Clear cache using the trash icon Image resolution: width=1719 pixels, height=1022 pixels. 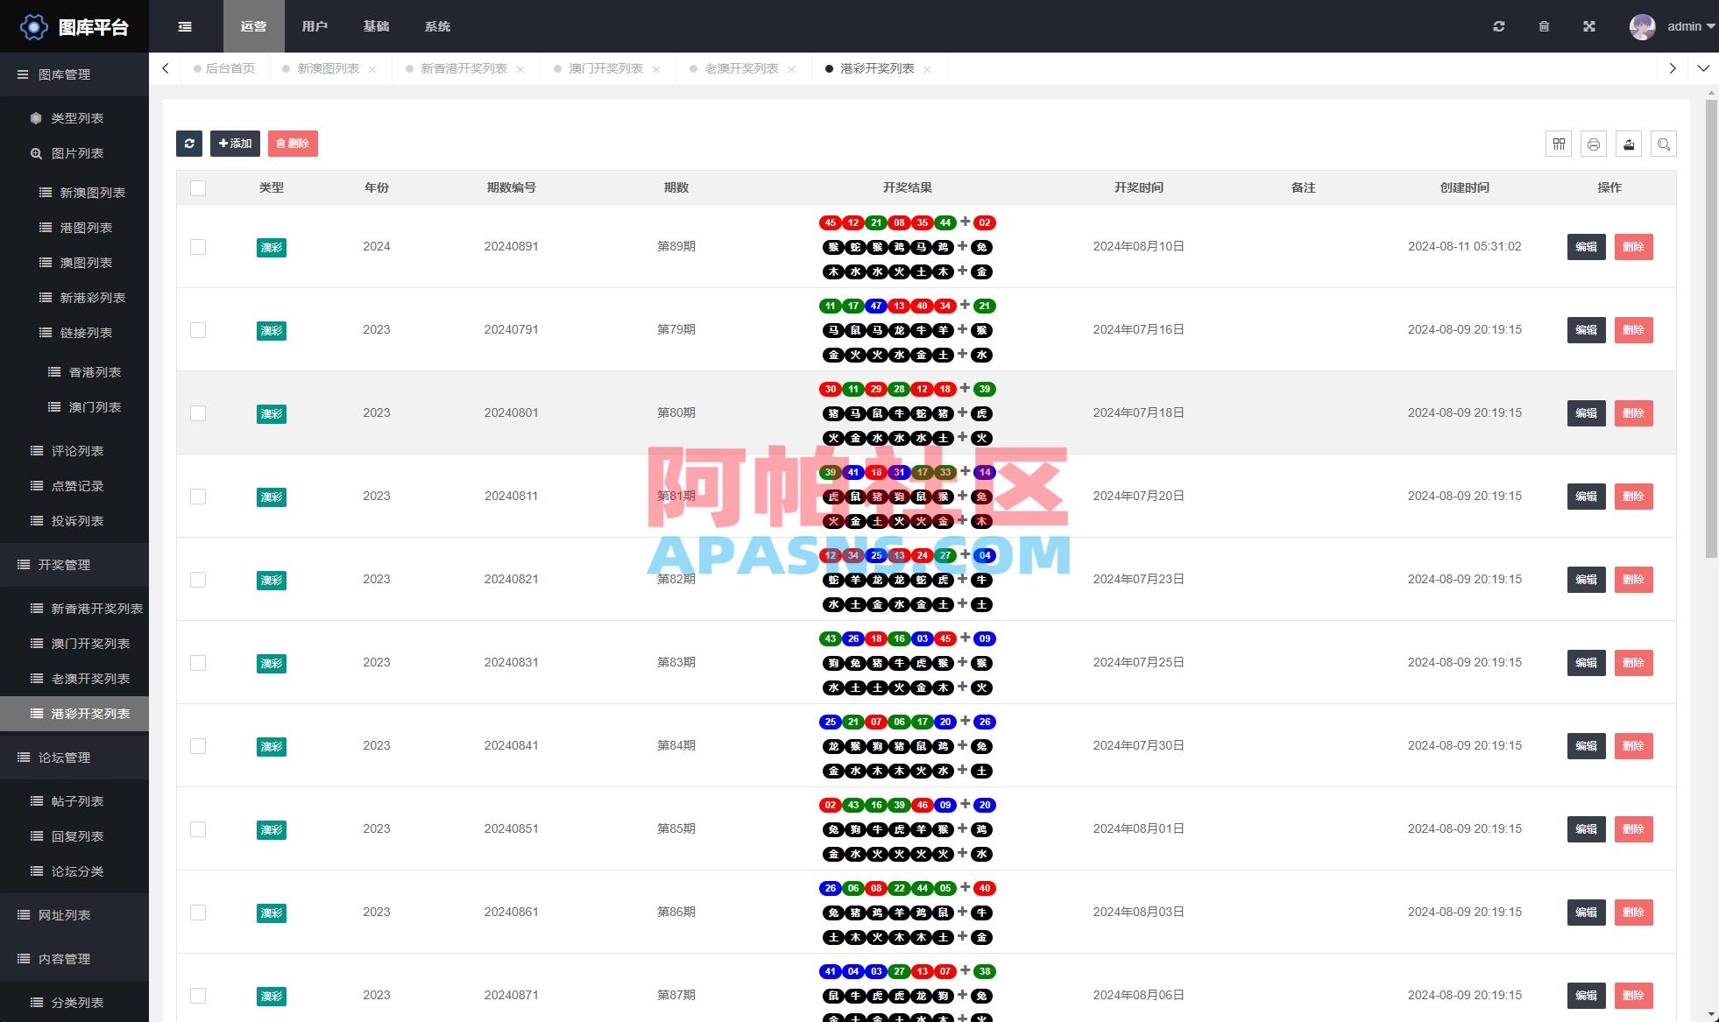(1544, 25)
